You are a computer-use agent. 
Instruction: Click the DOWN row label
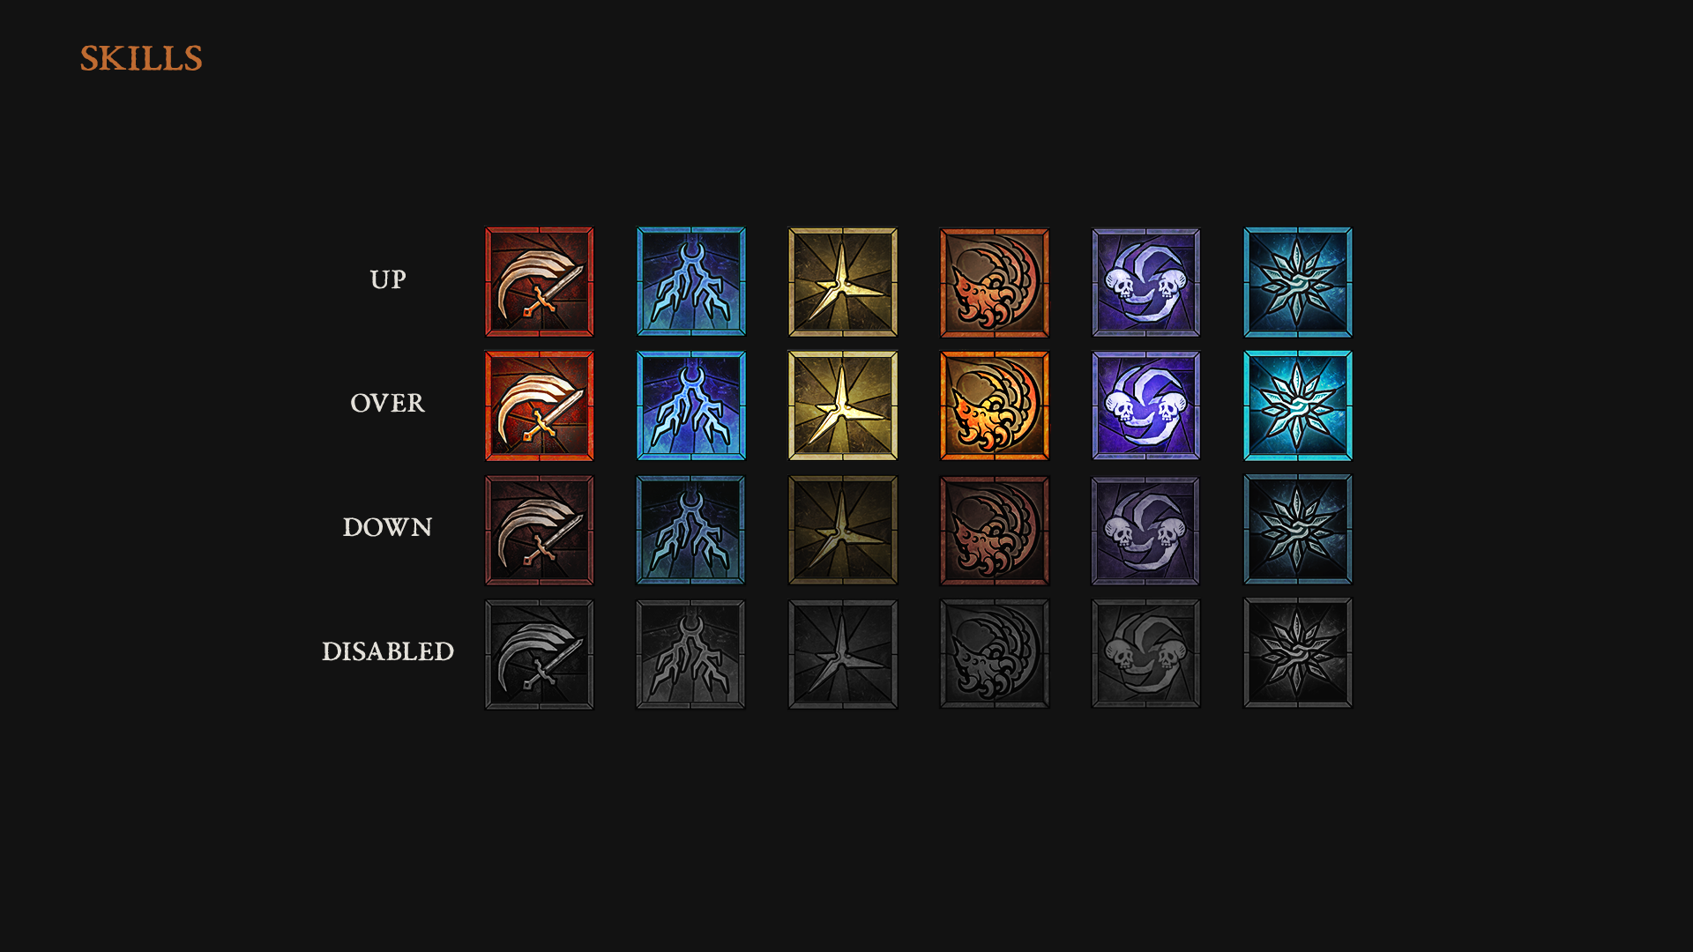388,527
